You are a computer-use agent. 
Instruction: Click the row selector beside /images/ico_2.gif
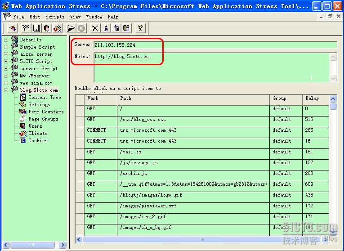(80, 219)
